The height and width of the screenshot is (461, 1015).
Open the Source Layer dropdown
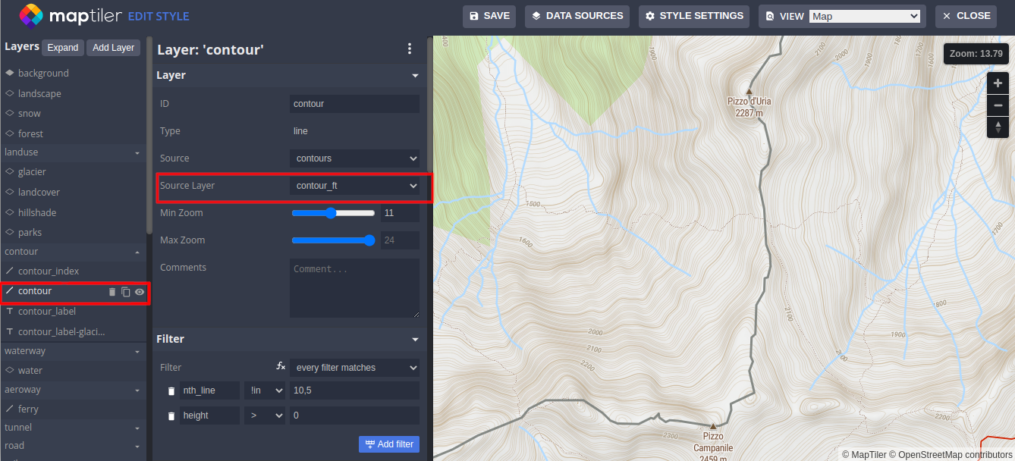354,186
